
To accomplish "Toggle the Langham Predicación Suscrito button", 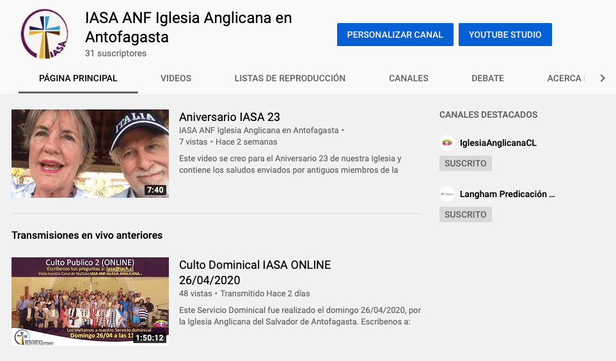I will pos(465,214).
